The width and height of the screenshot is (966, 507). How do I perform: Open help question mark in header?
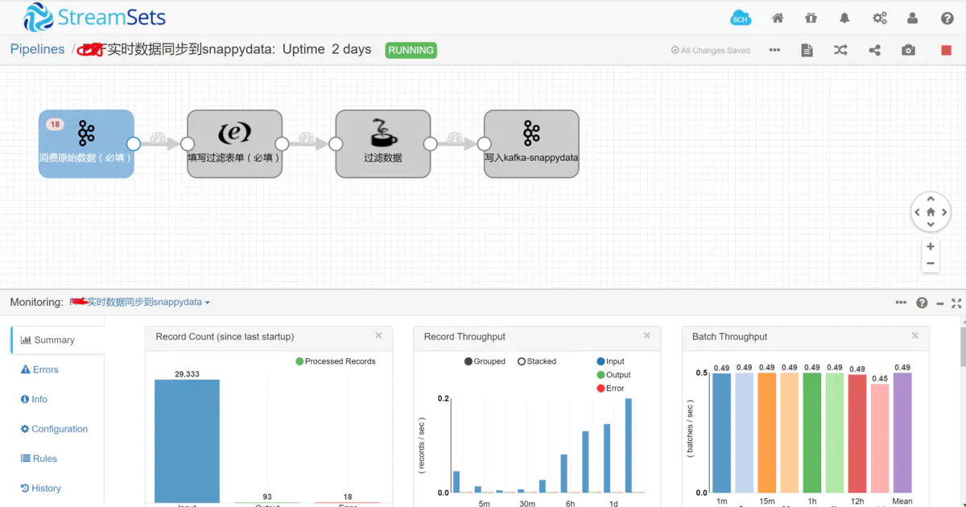(x=947, y=18)
